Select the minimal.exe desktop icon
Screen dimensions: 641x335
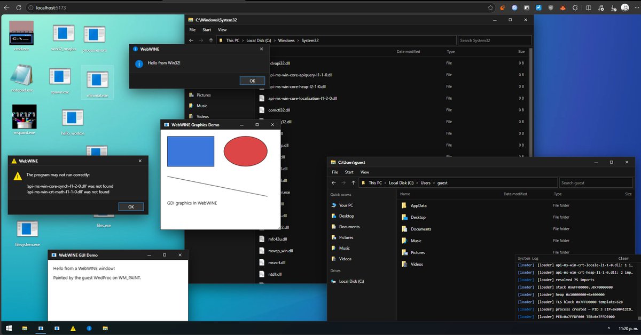click(97, 83)
